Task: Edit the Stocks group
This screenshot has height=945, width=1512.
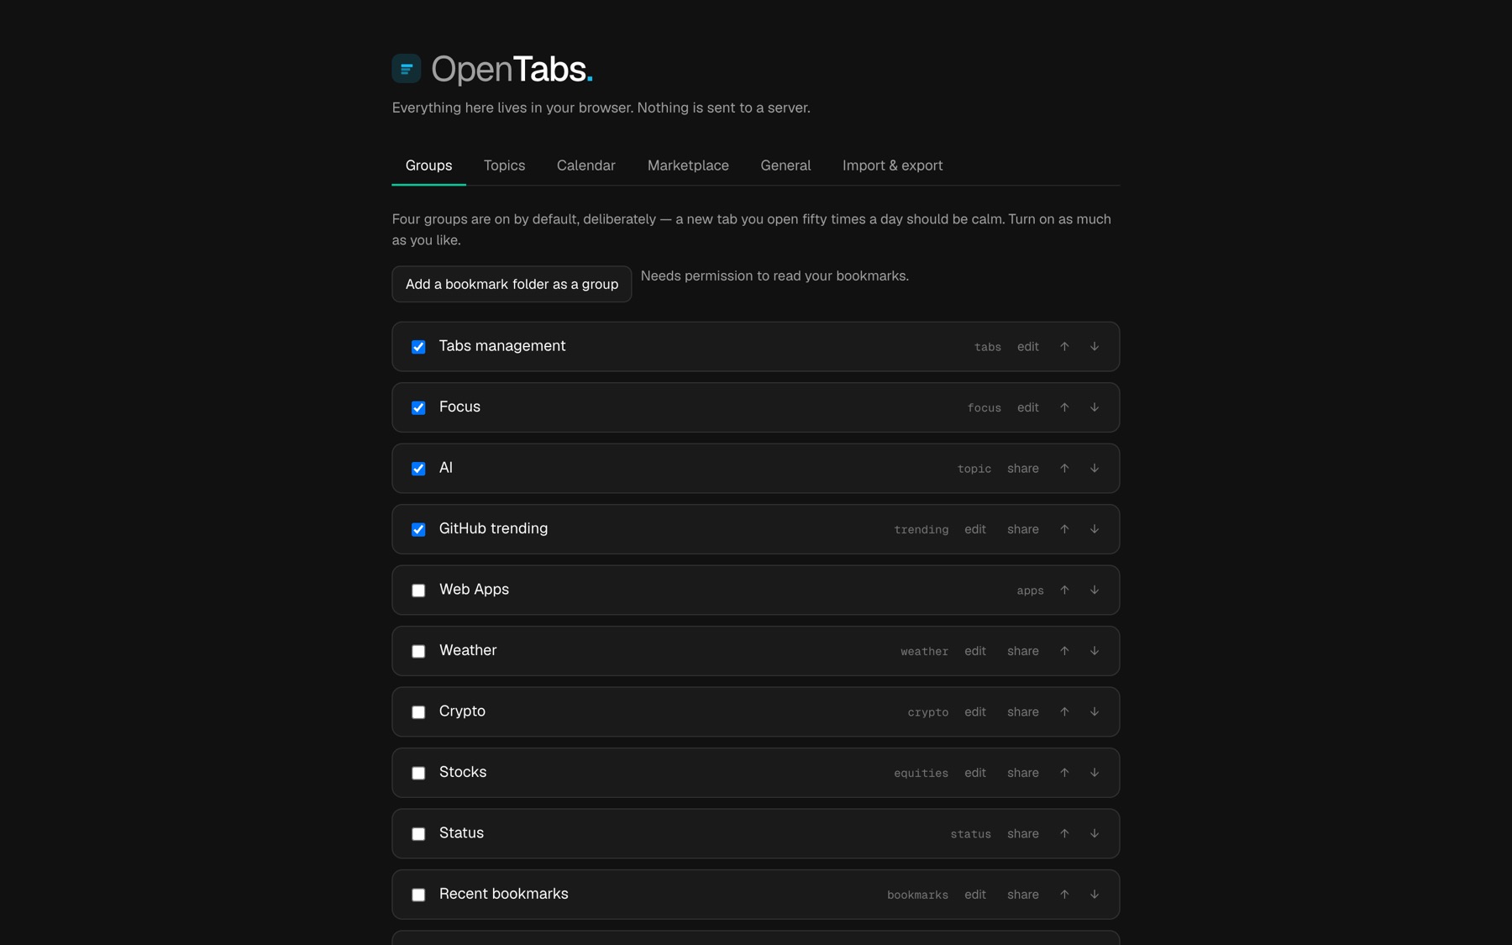Action: pos(975,773)
